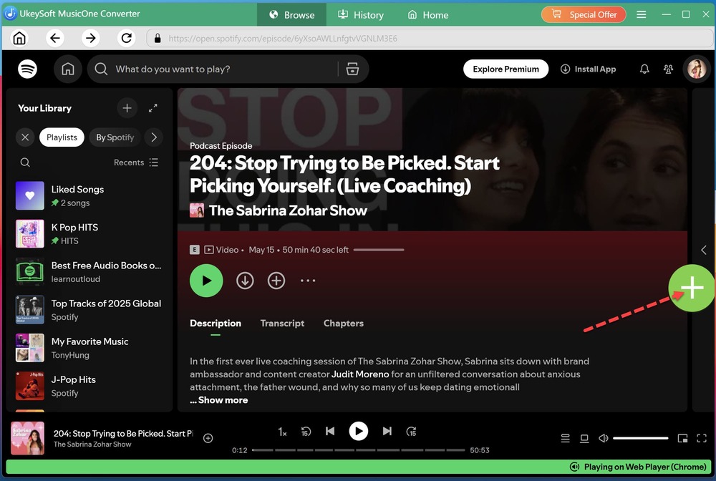Click the Browse icon next to search field
716x481 pixels.
pyautogui.click(x=352, y=69)
